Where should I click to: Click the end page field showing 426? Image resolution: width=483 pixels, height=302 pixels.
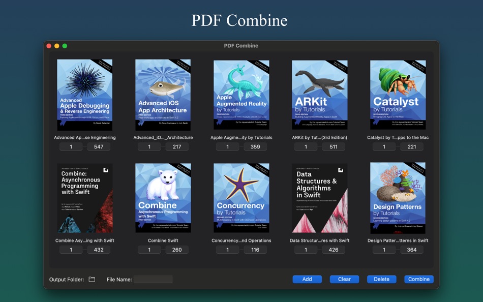coord(334,250)
